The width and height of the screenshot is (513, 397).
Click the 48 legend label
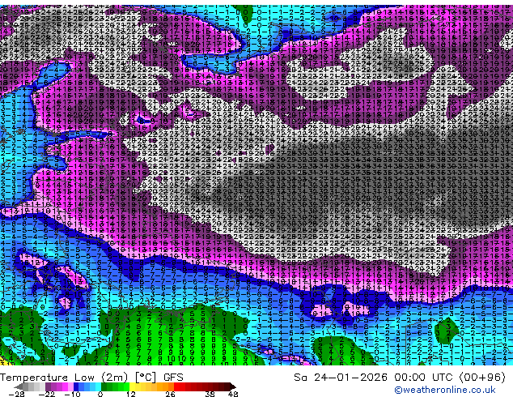(233, 394)
